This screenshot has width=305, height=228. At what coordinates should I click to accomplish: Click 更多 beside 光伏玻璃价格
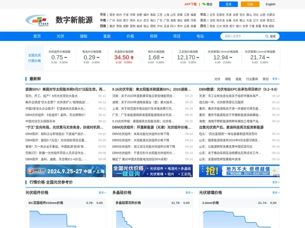click(276, 193)
